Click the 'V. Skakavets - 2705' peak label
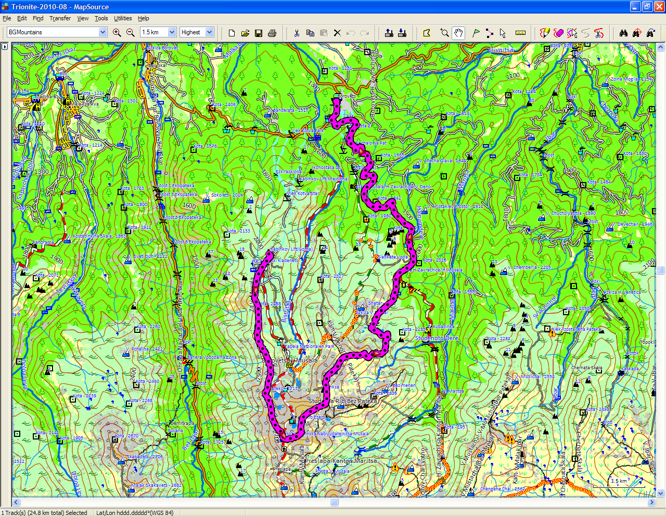666x517 pixels. (x=142, y=457)
